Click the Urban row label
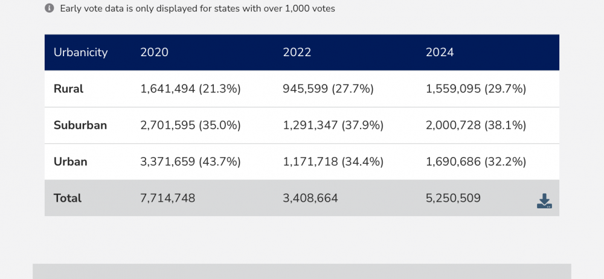 click(70, 162)
